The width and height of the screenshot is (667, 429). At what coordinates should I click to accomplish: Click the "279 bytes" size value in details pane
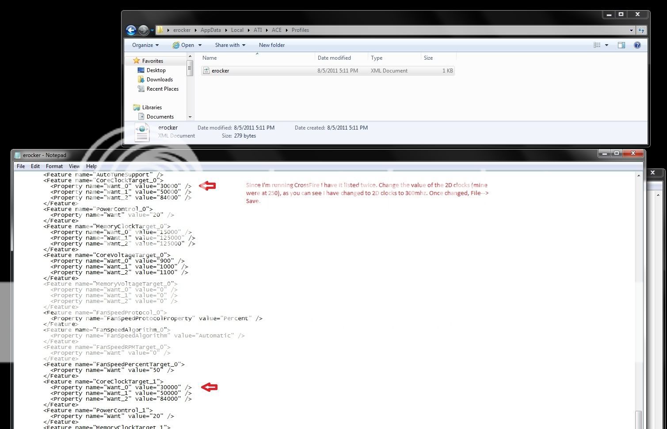(245, 136)
